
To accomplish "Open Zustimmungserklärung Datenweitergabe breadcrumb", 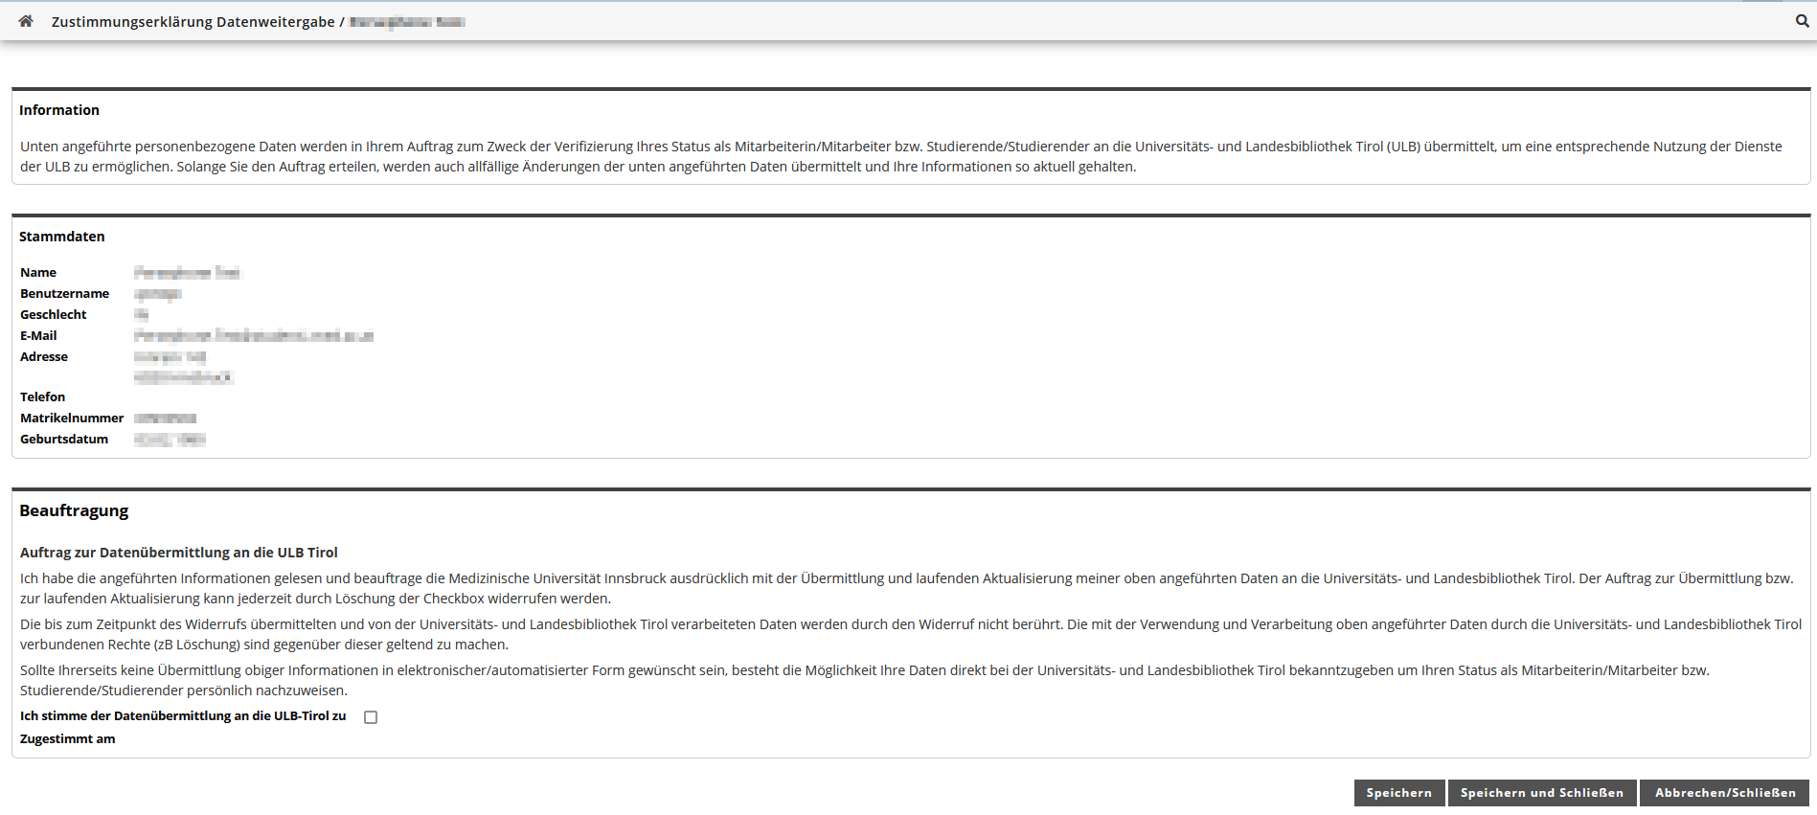I will coord(193,22).
